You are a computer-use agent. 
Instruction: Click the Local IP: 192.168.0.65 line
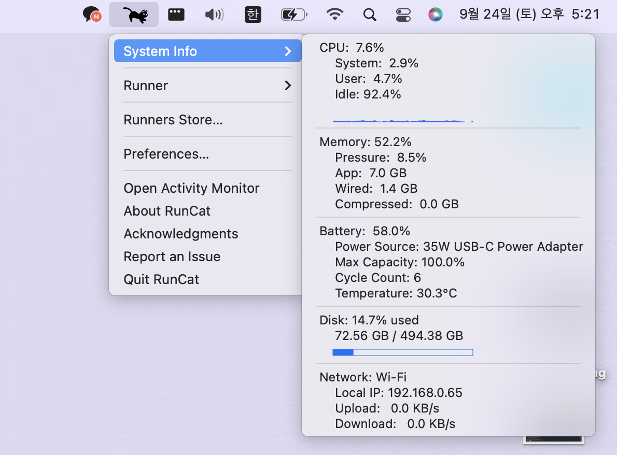[x=399, y=393]
